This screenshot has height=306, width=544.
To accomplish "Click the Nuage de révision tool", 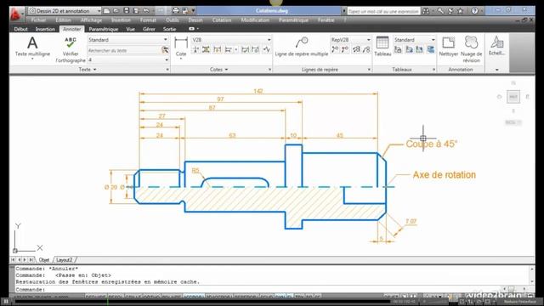I will [x=471, y=49].
